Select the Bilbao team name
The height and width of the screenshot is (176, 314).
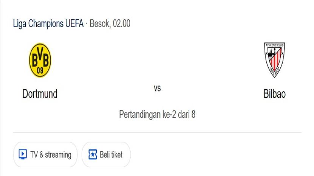(x=274, y=94)
